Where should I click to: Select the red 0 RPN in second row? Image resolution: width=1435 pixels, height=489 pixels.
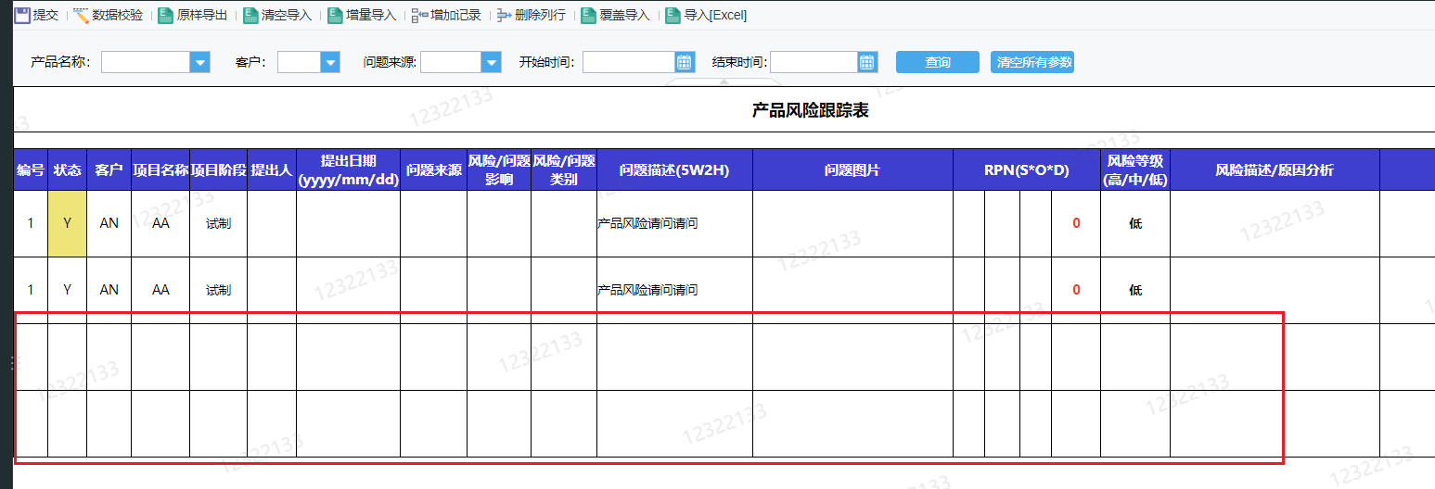coord(1076,290)
